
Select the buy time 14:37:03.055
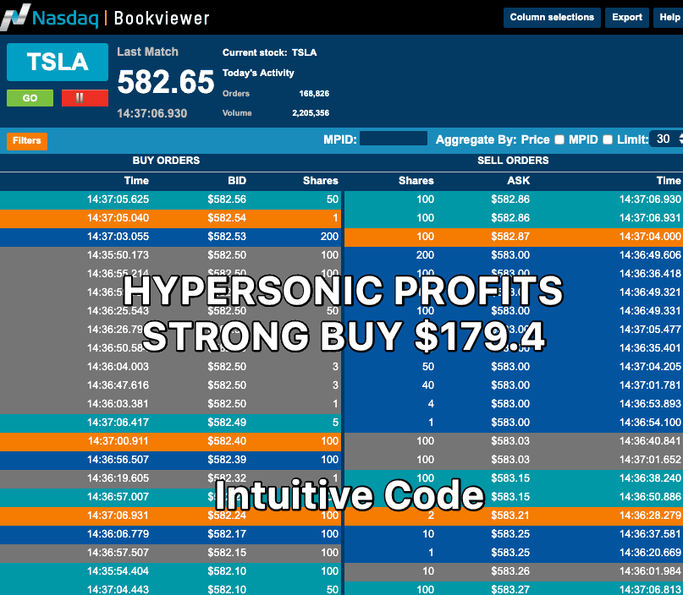118,237
